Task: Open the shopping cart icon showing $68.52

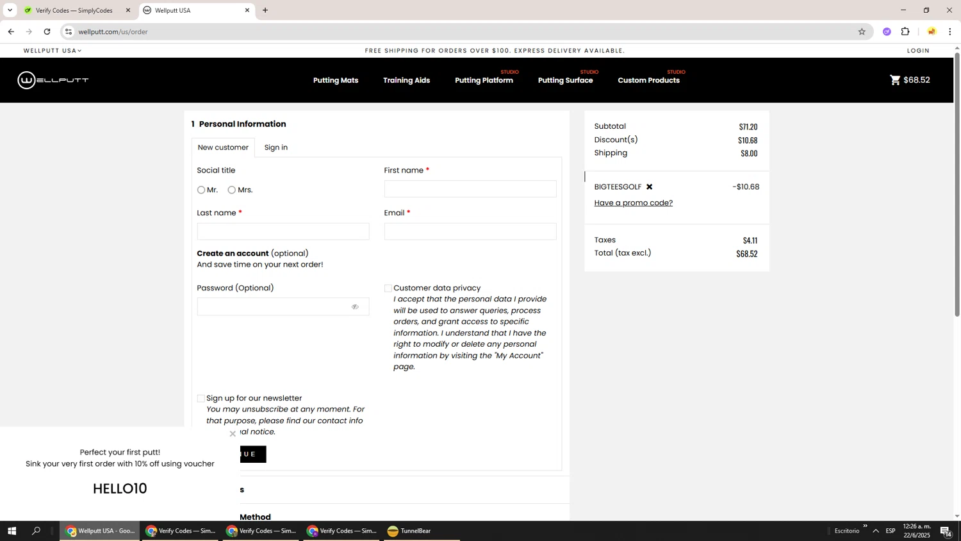Action: coord(910,80)
